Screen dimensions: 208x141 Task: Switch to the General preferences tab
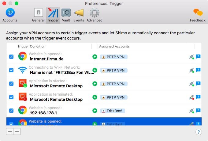point(38,15)
